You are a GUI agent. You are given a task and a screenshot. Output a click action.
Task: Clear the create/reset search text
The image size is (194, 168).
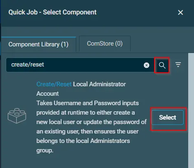click(146, 65)
